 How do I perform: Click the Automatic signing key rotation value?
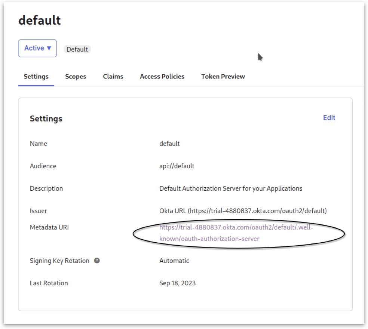coord(174,261)
